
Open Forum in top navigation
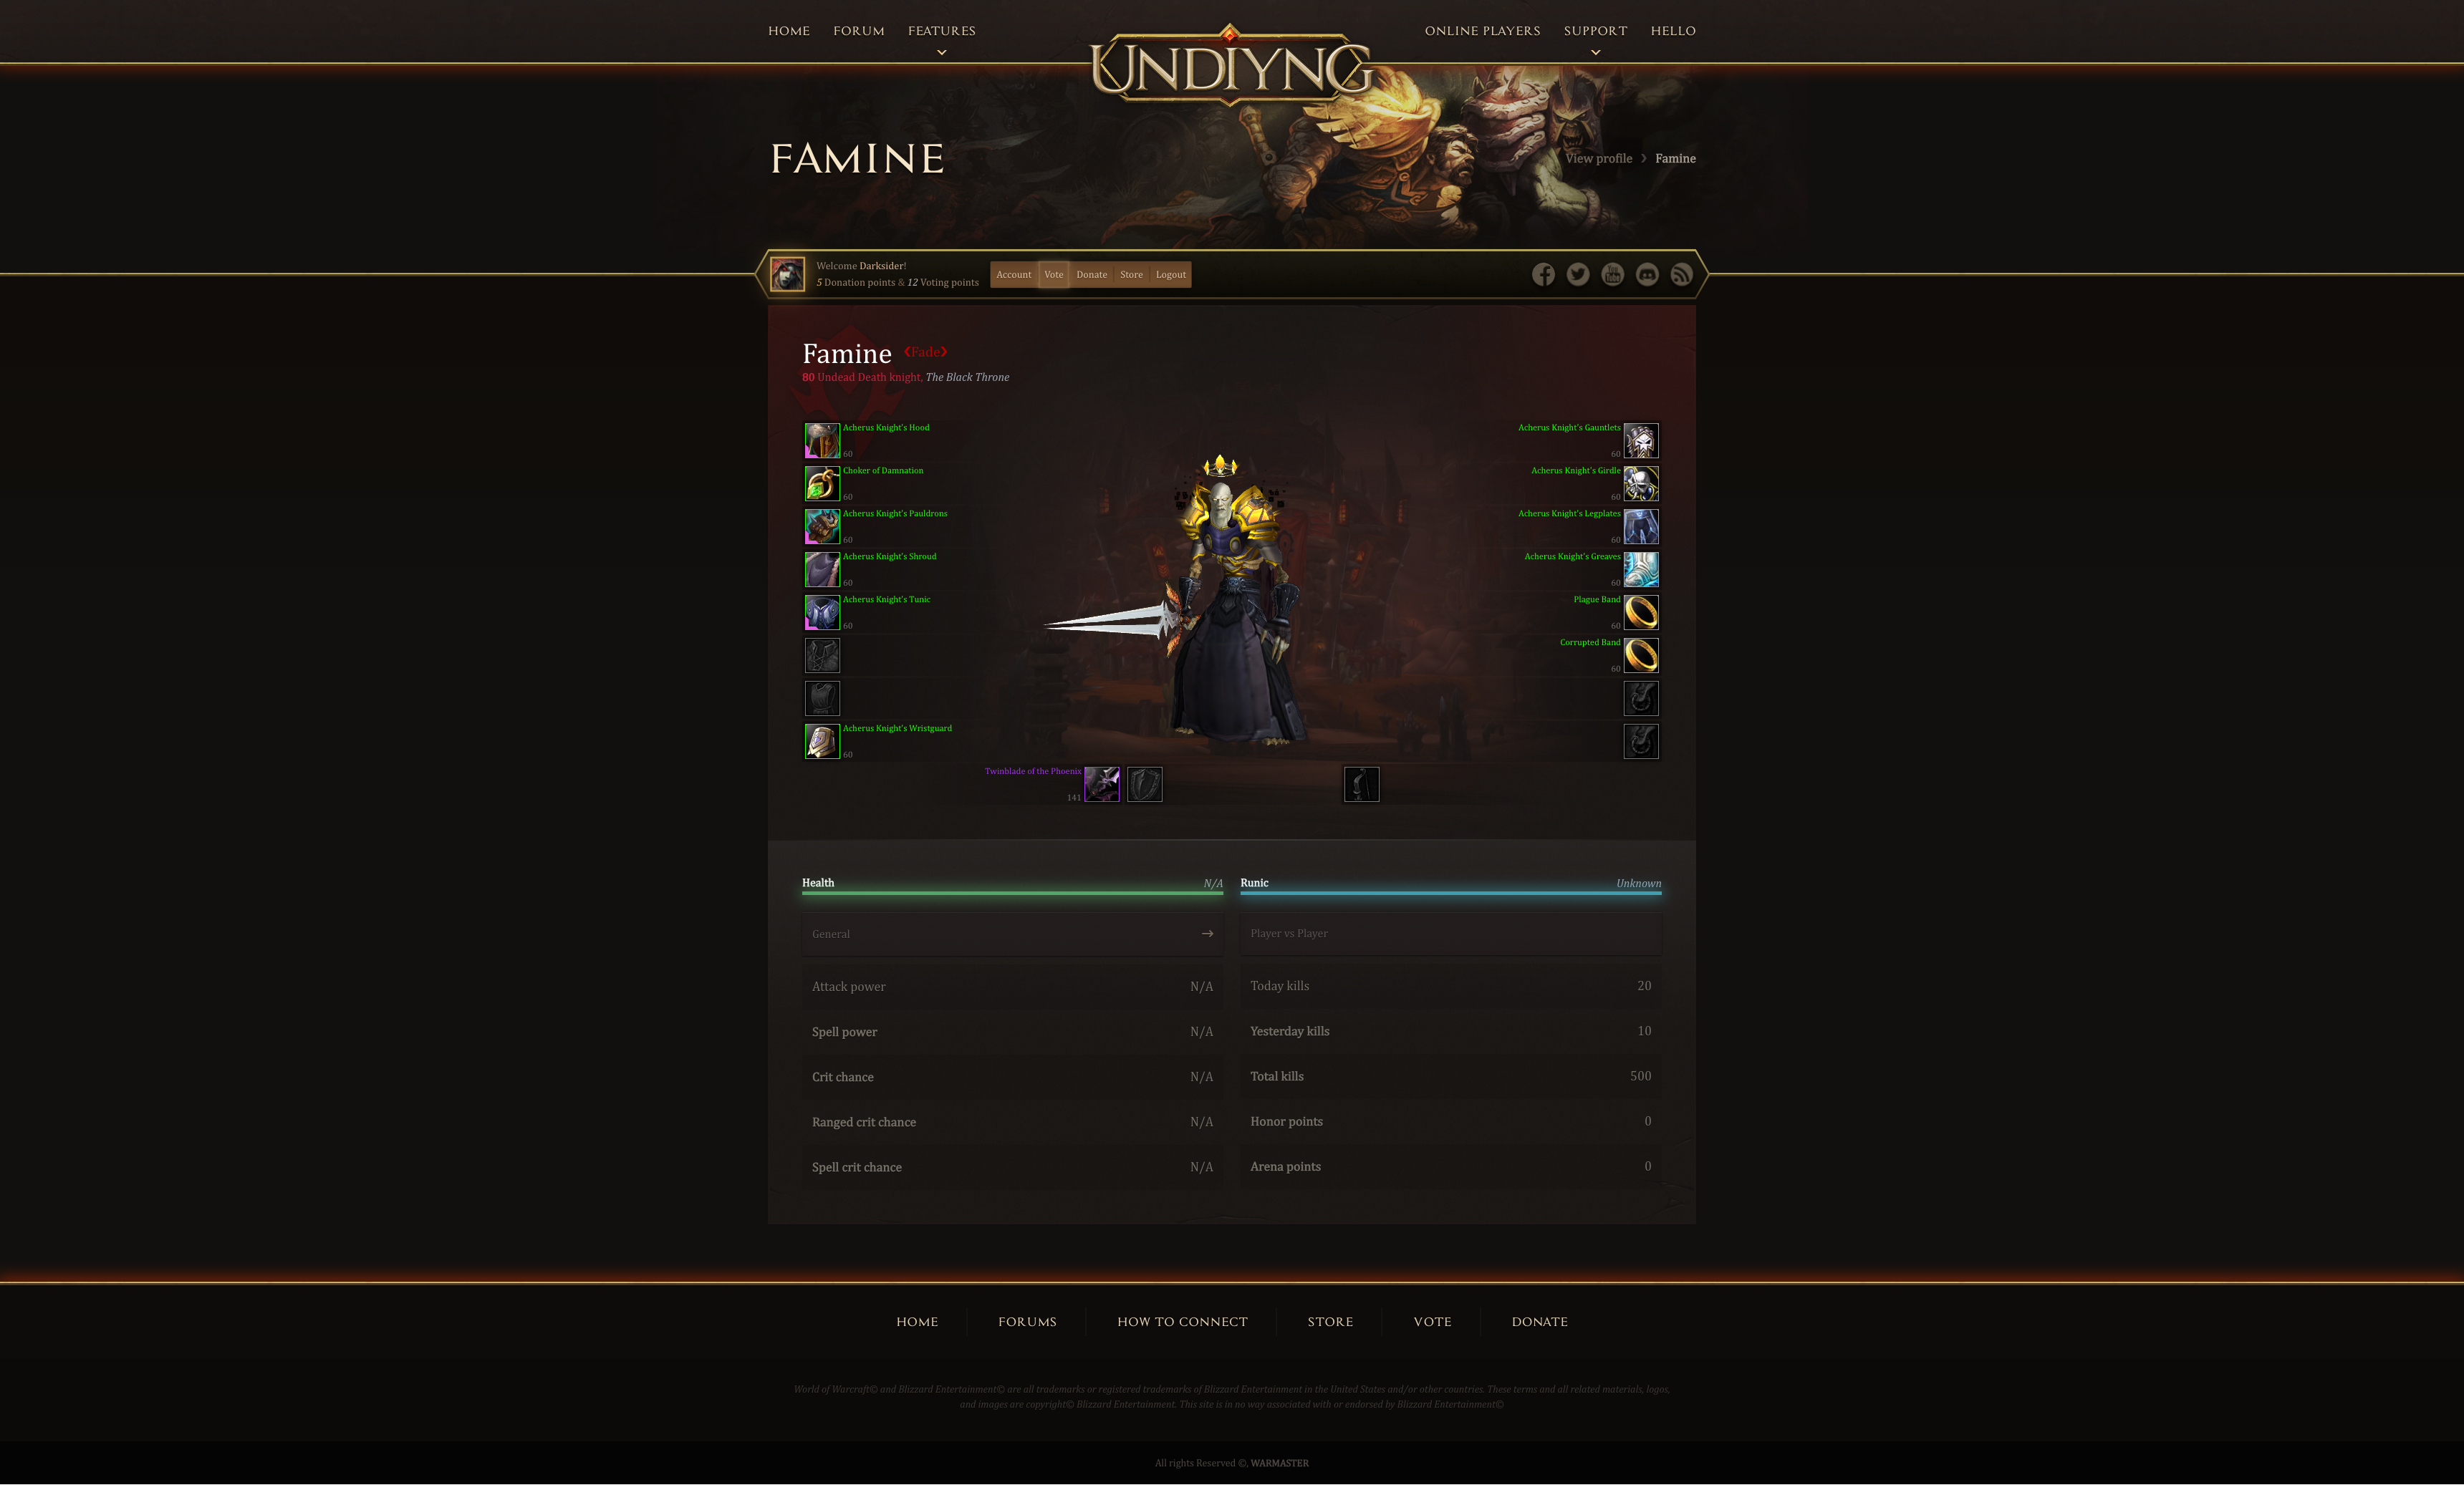coord(859,31)
